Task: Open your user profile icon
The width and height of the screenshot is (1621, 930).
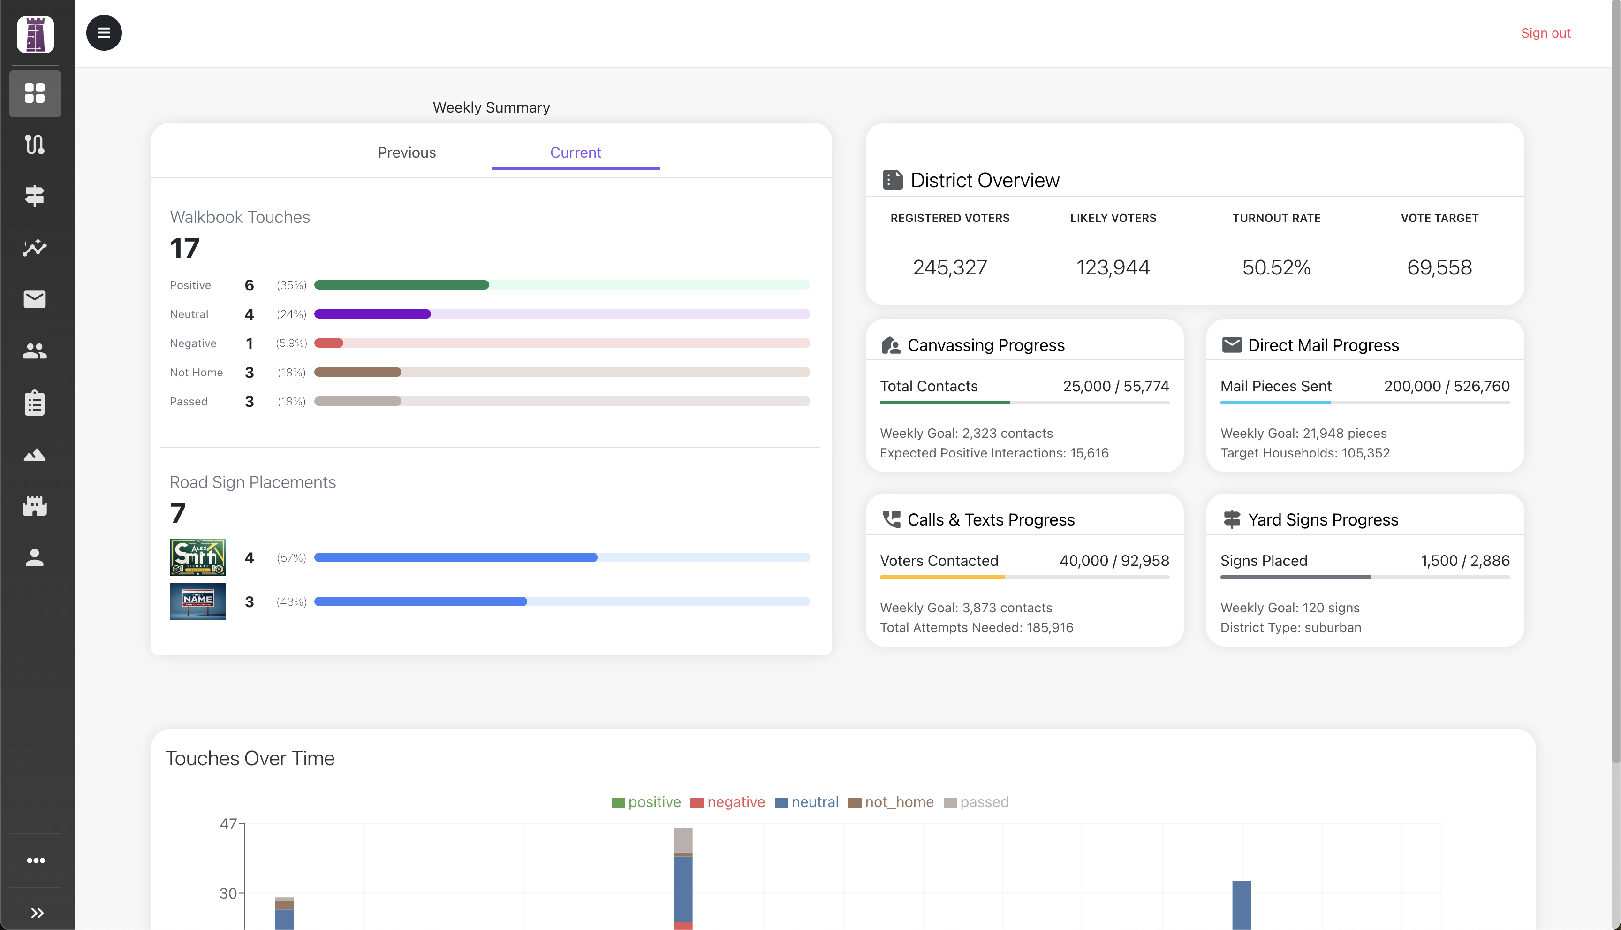Action: (x=35, y=557)
